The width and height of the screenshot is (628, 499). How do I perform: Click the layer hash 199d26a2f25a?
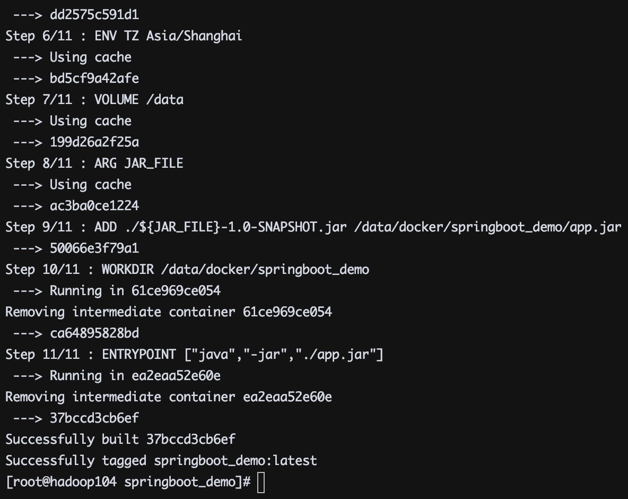[x=94, y=142]
